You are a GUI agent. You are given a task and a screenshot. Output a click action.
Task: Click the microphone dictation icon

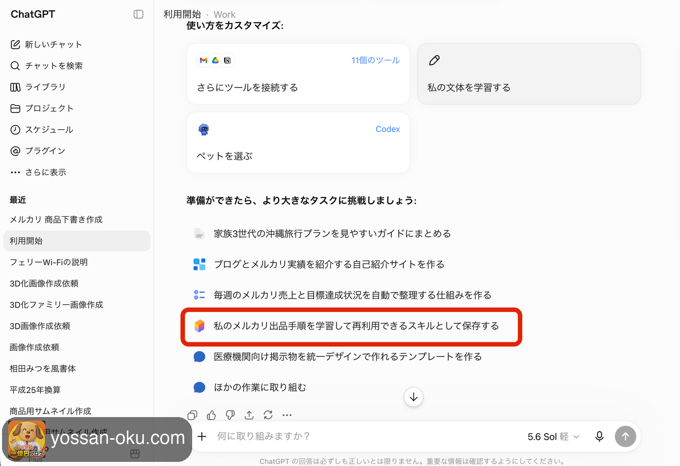click(600, 437)
